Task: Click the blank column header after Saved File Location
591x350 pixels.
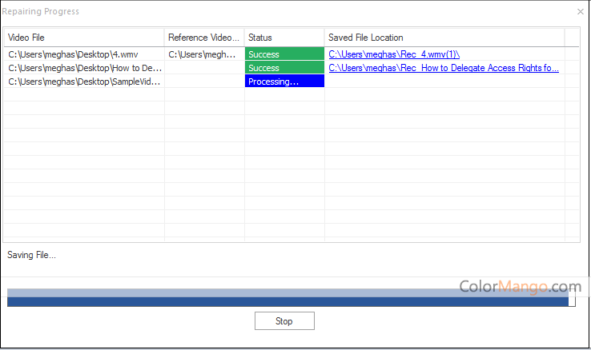Action: click(572, 38)
